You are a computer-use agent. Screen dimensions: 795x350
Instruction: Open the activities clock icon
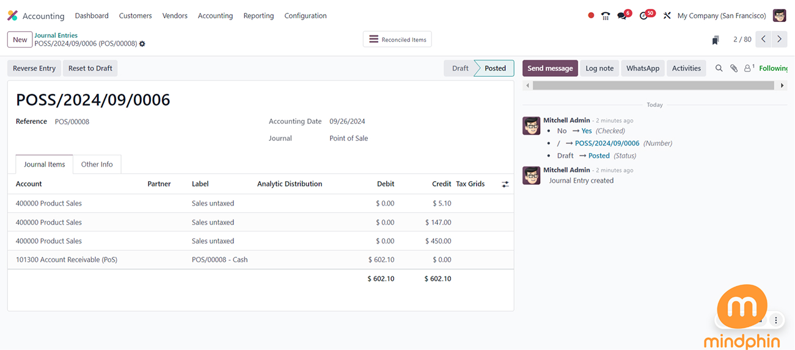644,16
